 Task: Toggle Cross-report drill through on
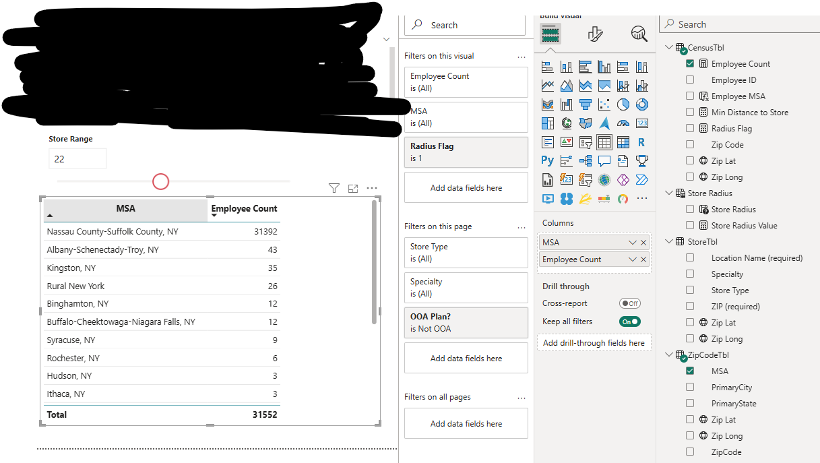click(629, 303)
